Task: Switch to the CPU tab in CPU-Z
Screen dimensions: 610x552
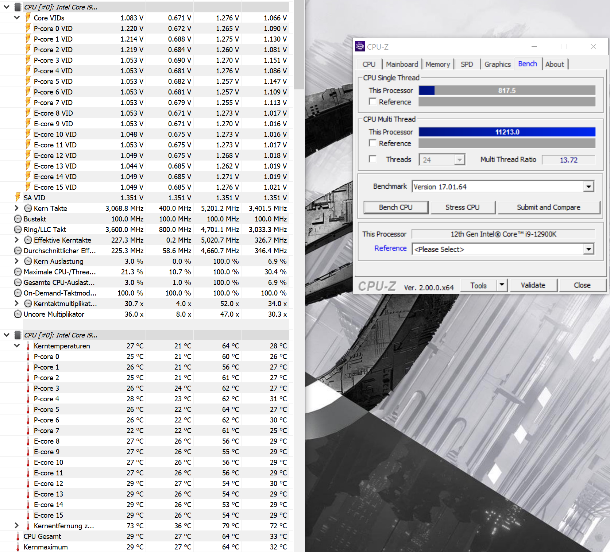Action: pyautogui.click(x=369, y=64)
